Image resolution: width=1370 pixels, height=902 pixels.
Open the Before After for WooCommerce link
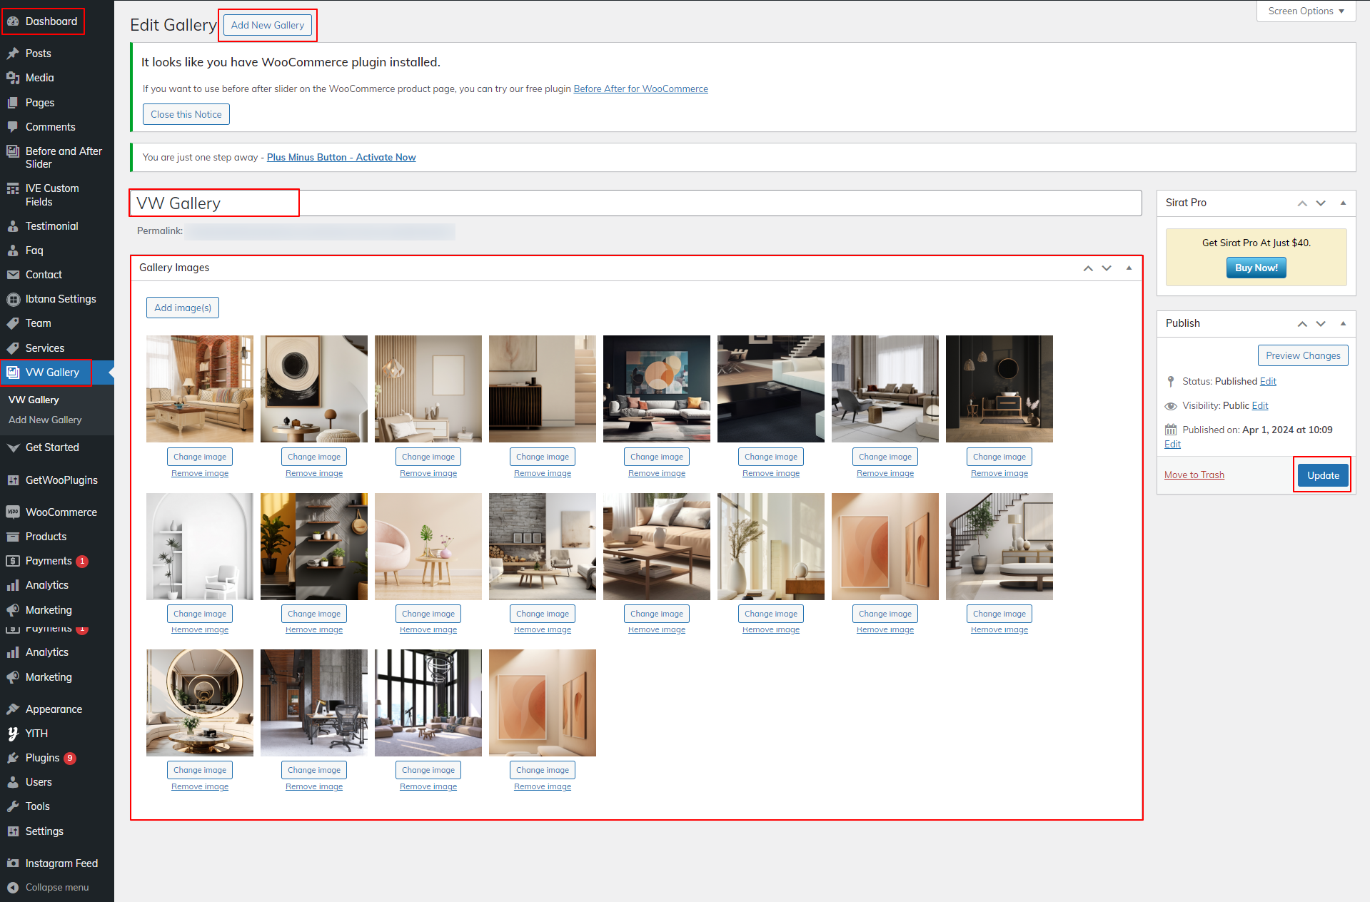point(640,89)
